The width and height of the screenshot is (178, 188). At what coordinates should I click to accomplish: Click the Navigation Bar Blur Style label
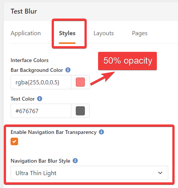[40, 161]
